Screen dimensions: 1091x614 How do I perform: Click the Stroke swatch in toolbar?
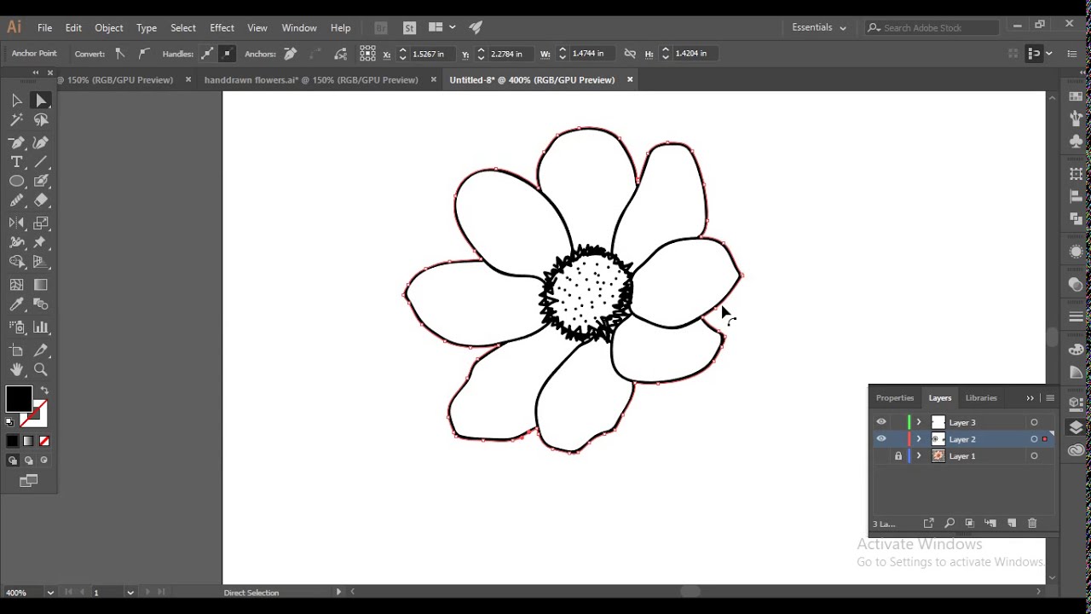[x=36, y=415]
